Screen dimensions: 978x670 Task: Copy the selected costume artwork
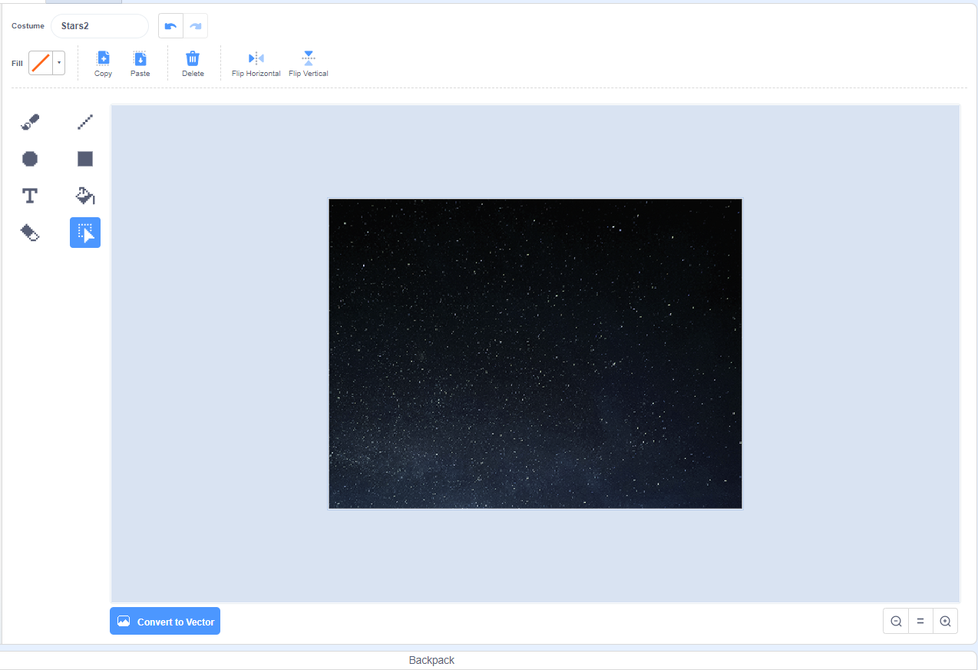click(x=103, y=62)
